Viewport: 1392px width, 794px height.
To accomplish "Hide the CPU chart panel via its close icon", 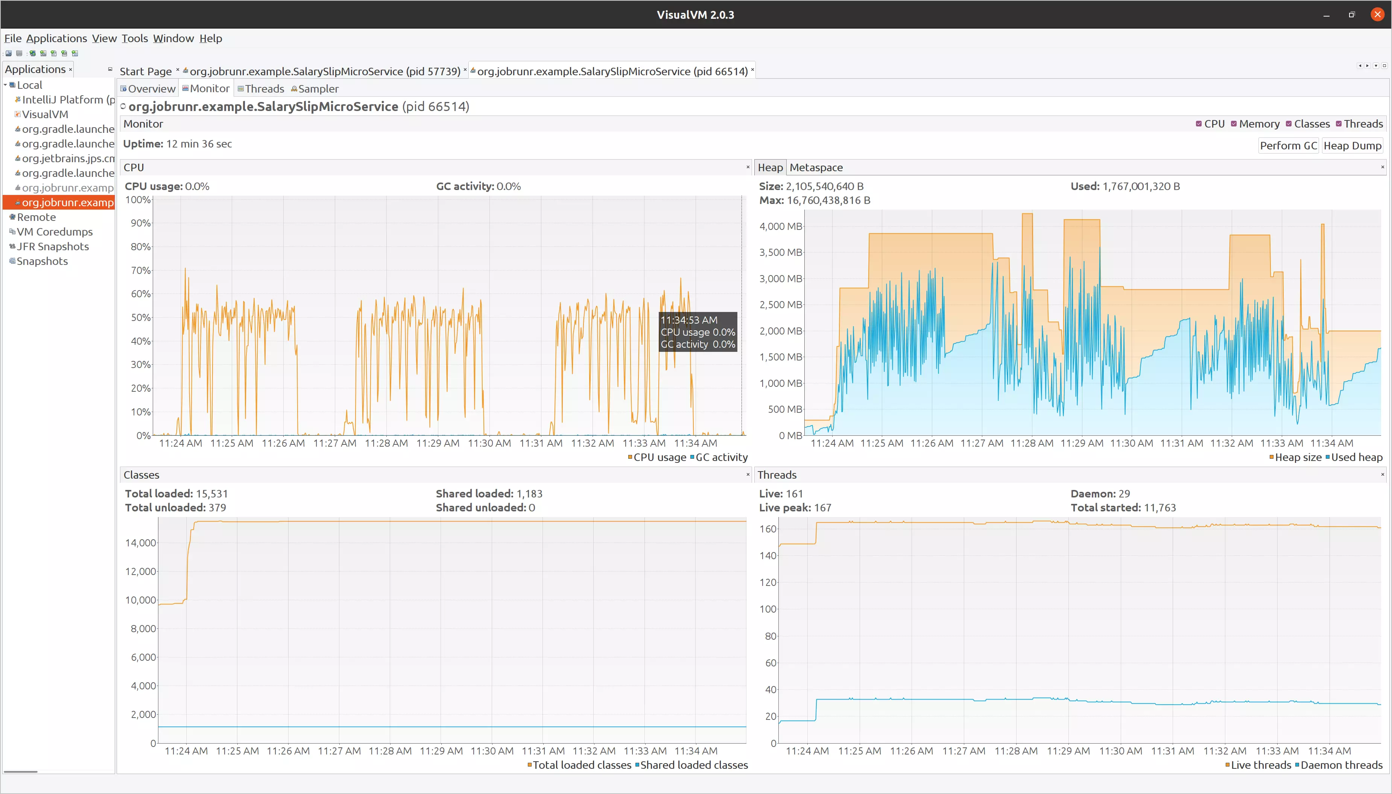I will (x=748, y=167).
